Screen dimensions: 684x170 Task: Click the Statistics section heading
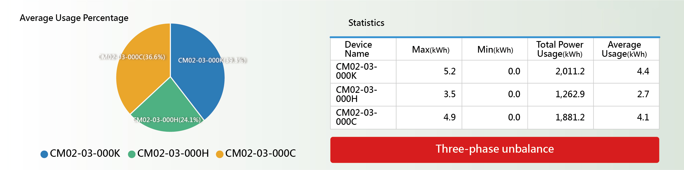point(366,23)
